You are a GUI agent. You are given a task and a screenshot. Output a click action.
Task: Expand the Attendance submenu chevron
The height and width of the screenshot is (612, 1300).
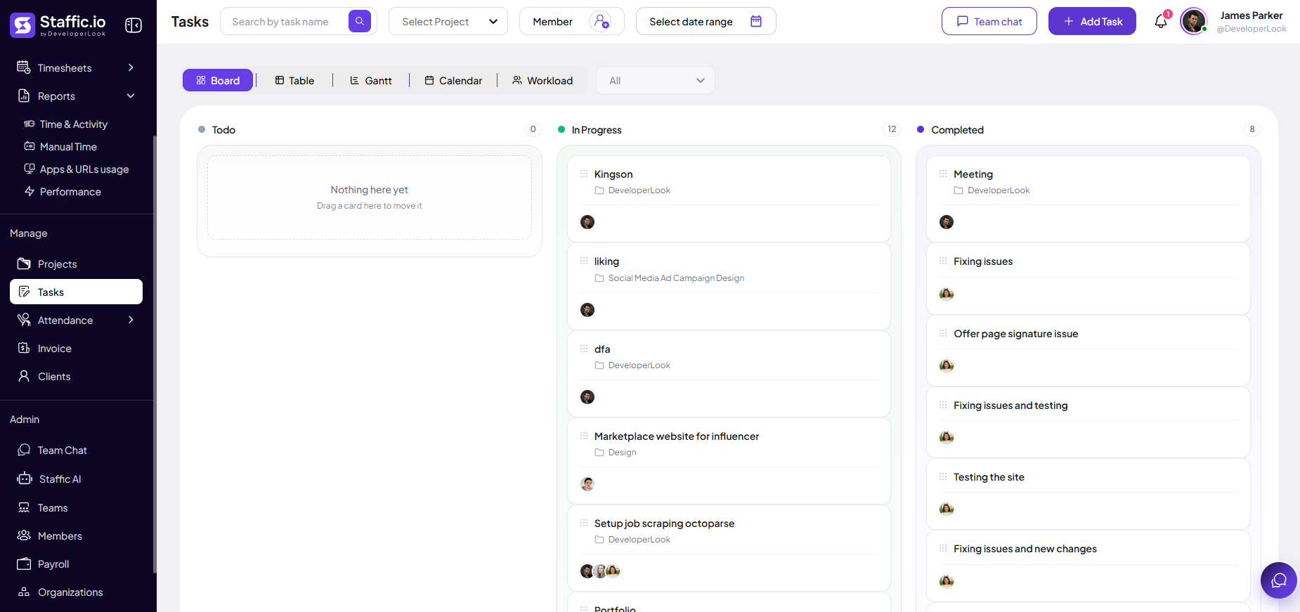tap(131, 320)
